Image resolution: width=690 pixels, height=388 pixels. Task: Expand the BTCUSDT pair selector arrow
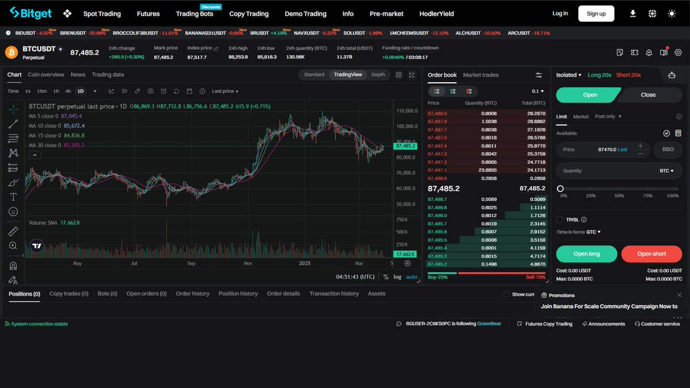pyautogui.click(x=60, y=49)
